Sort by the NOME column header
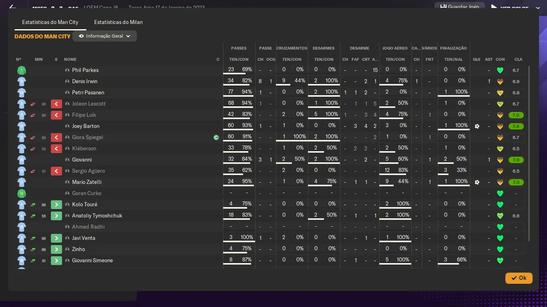 tap(70, 60)
